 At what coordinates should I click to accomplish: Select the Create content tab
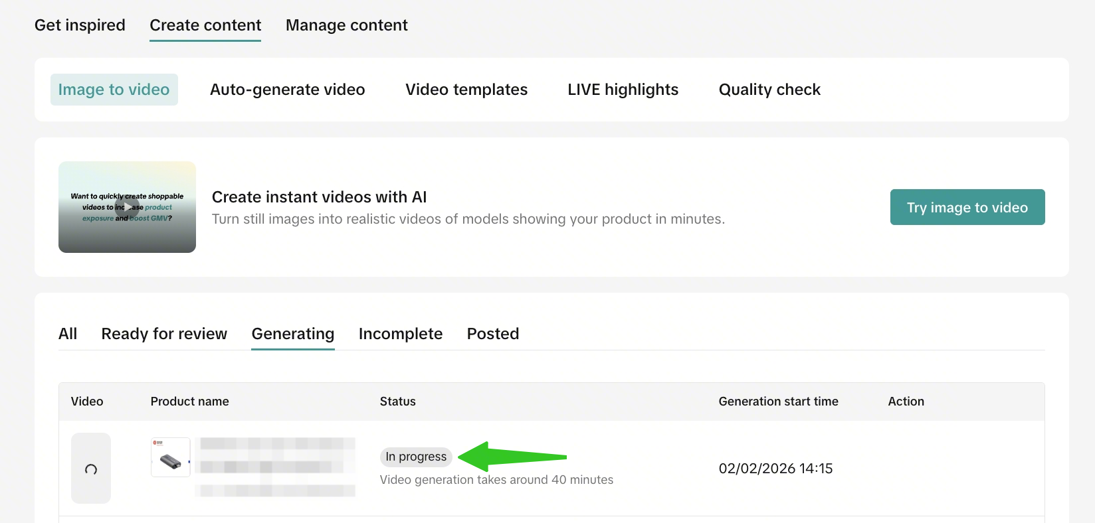(x=205, y=25)
